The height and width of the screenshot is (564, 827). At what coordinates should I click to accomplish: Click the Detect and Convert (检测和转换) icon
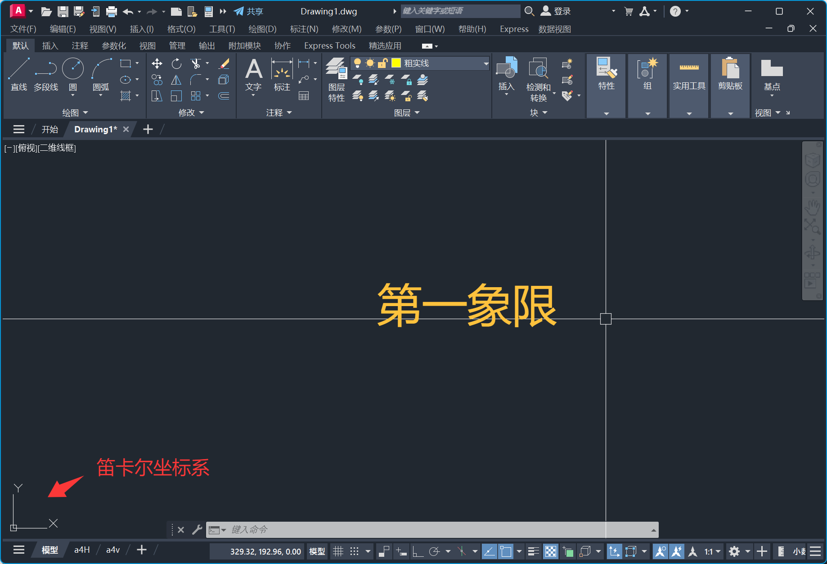[539, 80]
